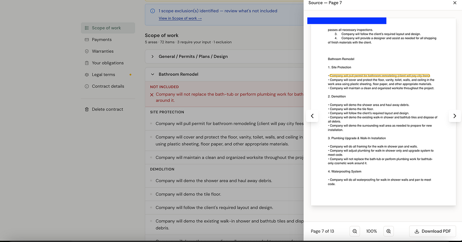
Task: Click '4. Waterproofing System' heading in PDF
Action: point(344,171)
